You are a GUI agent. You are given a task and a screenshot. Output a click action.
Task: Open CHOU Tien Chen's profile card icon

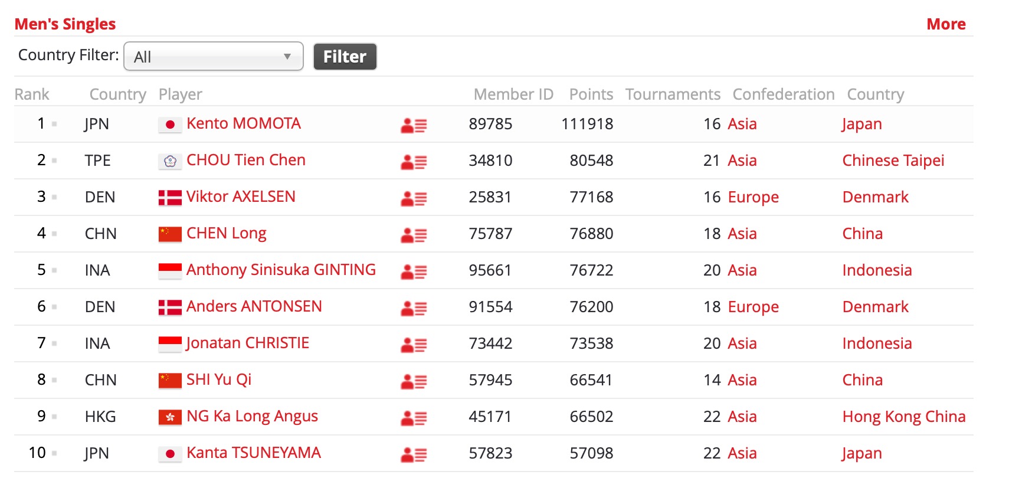click(x=414, y=162)
